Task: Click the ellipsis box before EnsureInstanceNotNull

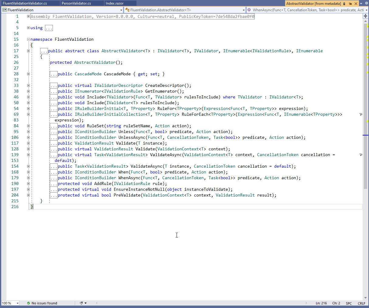Action: 54,190
